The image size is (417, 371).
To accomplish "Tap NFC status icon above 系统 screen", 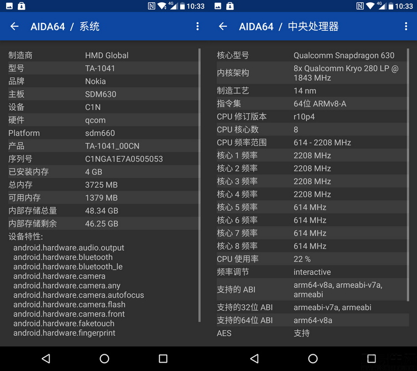I will pos(152,6).
